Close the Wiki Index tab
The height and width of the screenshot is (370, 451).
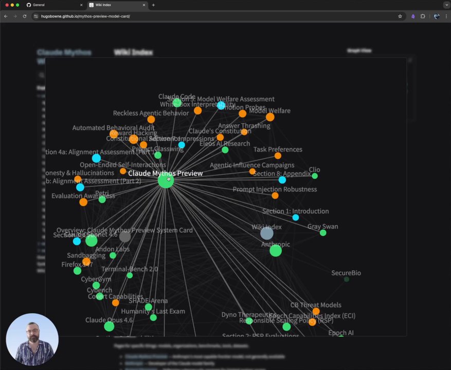point(144,5)
